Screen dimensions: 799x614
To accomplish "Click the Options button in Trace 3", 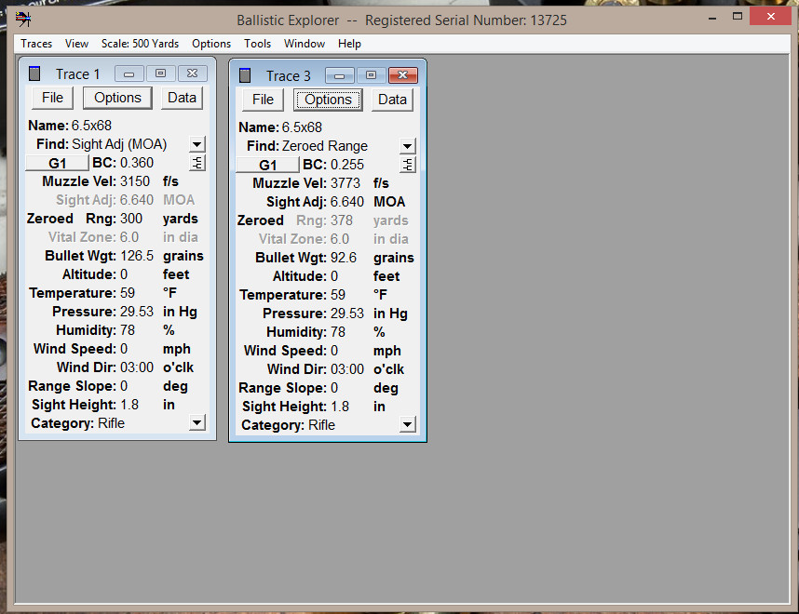I will [328, 100].
